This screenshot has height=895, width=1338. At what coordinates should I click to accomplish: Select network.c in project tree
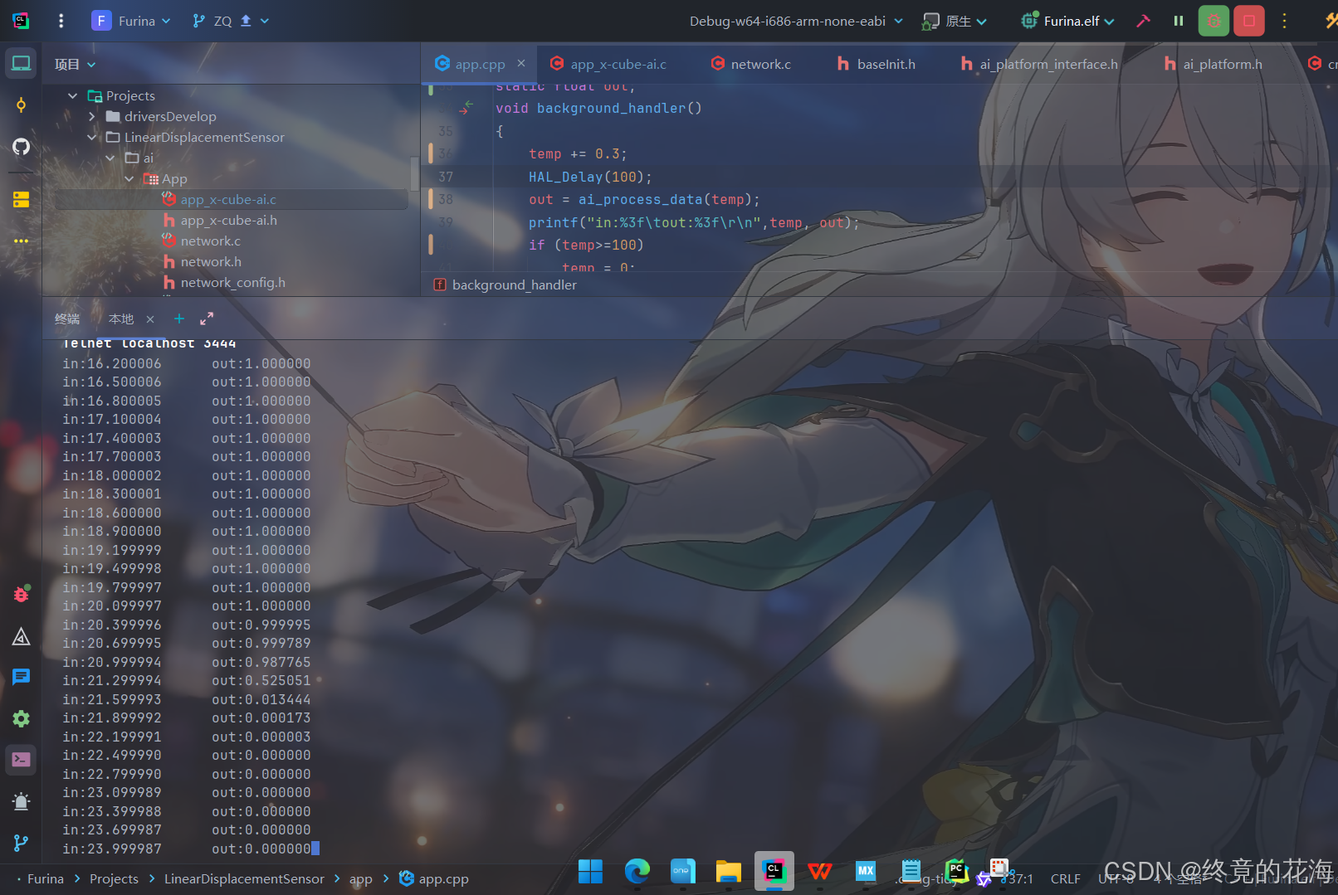point(211,241)
